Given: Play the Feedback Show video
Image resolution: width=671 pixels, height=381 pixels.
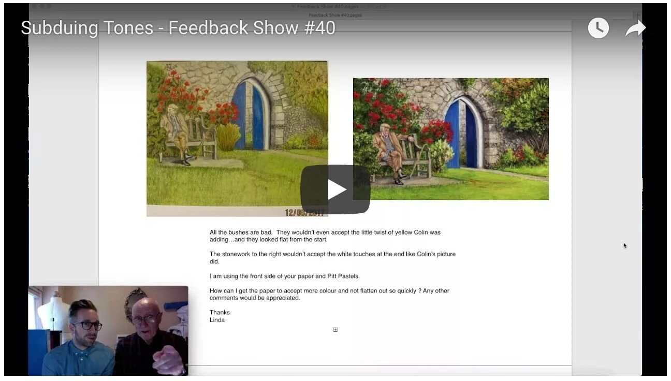Looking at the screenshot, I should pyautogui.click(x=335, y=189).
